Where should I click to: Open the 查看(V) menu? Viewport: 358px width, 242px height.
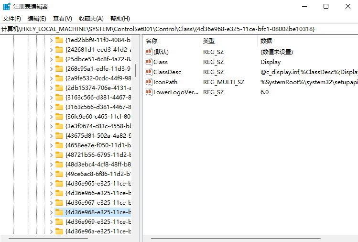[62, 19]
